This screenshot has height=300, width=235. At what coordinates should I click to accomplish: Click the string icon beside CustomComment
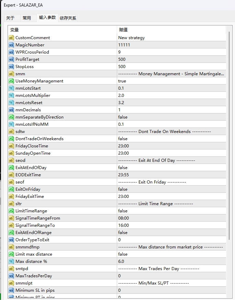click(x=11, y=38)
